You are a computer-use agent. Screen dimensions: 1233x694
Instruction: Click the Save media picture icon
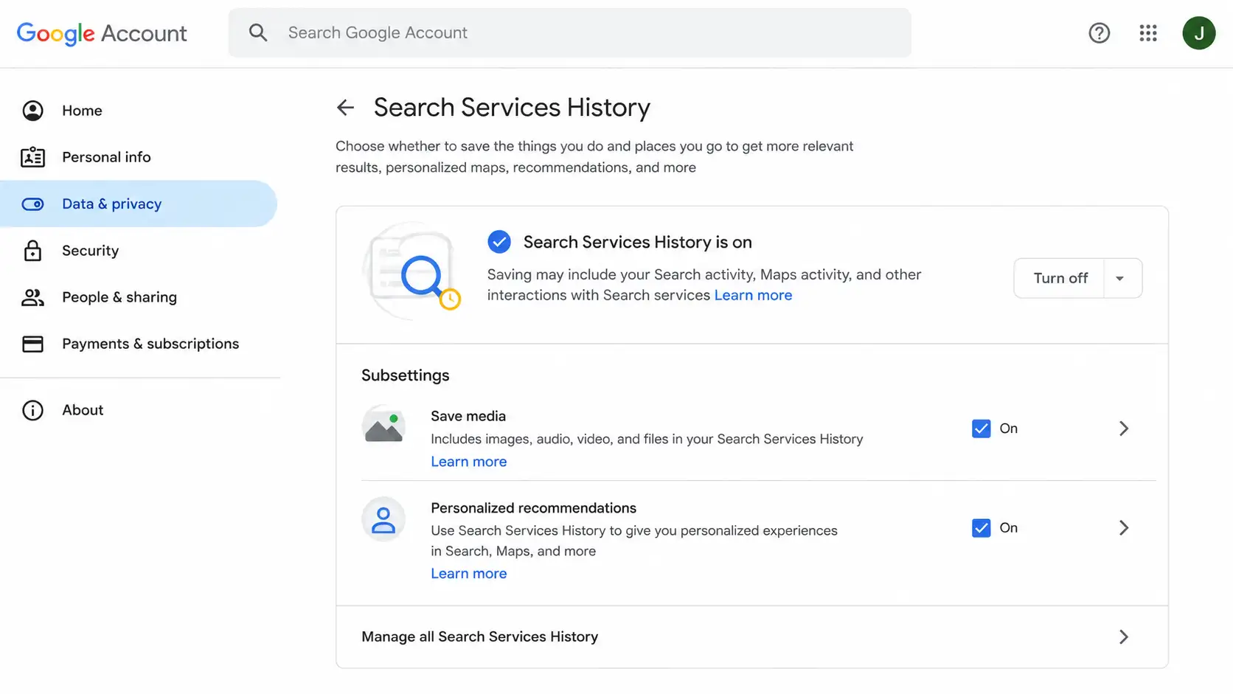pos(383,426)
